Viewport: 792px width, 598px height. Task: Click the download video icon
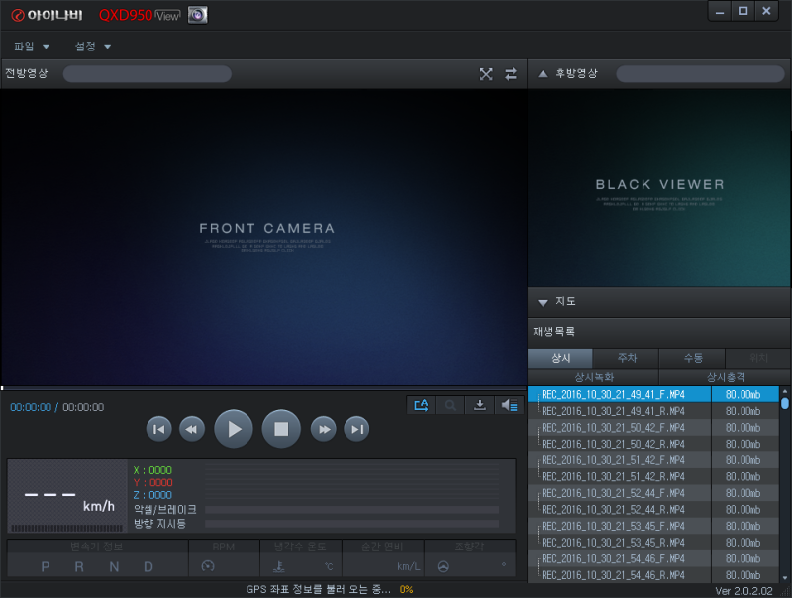479,405
